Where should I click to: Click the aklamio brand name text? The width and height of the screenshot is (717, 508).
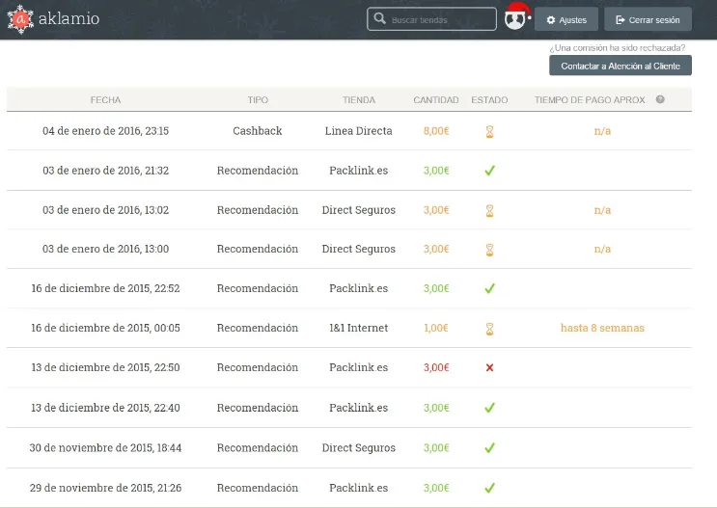pyautogui.click(x=69, y=18)
